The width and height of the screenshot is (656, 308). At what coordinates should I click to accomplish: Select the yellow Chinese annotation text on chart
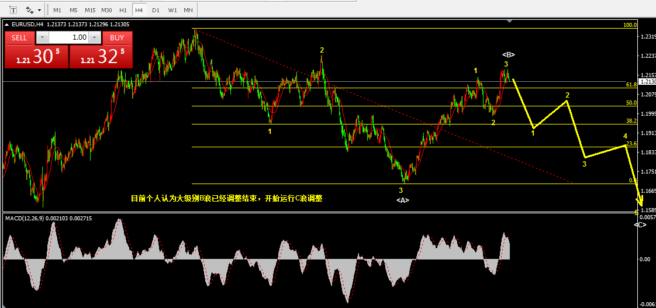pyautogui.click(x=227, y=198)
